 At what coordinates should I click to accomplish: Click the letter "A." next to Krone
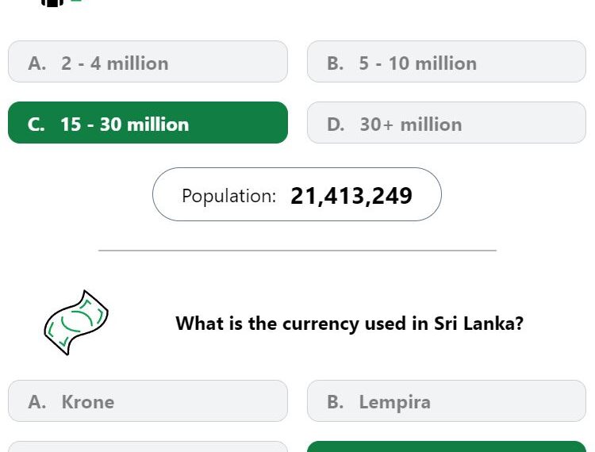(36, 402)
